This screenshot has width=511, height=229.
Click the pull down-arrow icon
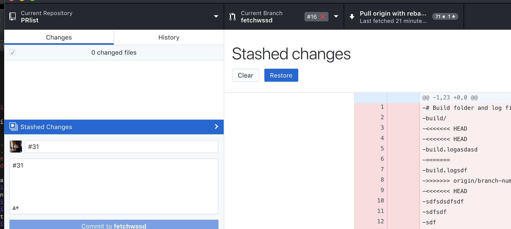[x=352, y=16]
